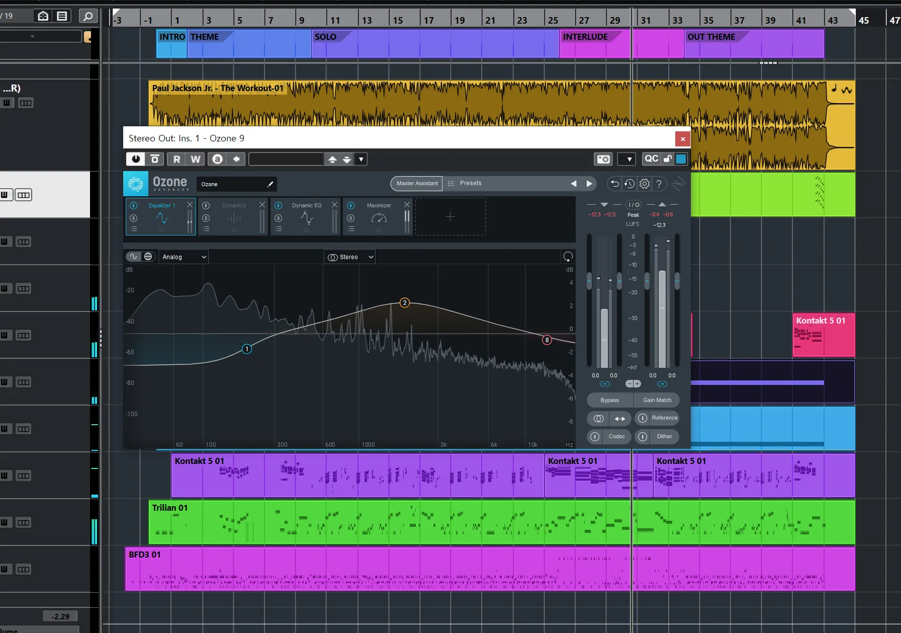Toggle the A/B setting comparison icon
This screenshot has width=901, height=633.
click(218, 159)
